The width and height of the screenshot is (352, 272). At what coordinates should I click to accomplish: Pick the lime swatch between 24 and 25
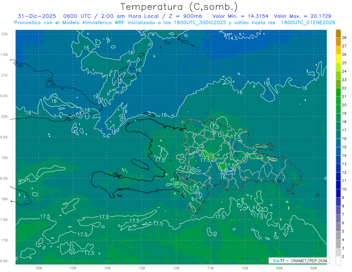(338, 67)
